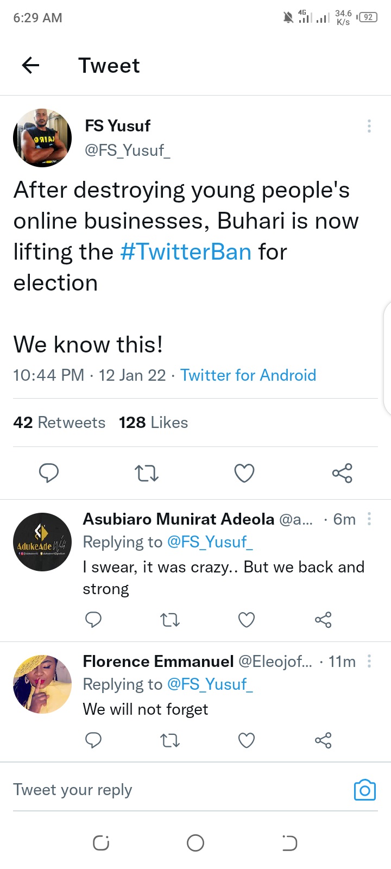Image resolution: width=391 pixels, height=869 pixels.
Task: View the 128 Likes list
Action: (153, 423)
